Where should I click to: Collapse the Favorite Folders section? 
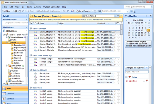coord(27,20)
